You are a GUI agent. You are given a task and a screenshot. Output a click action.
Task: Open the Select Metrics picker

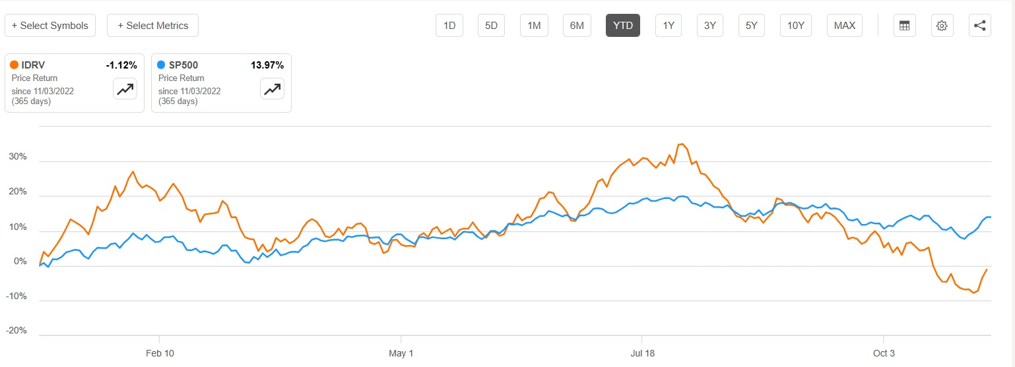coord(152,26)
